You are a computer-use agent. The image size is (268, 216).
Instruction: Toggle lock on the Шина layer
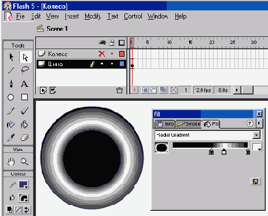click(x=112, y=64)
